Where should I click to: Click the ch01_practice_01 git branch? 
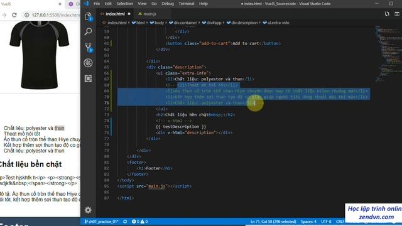point(101,222)
